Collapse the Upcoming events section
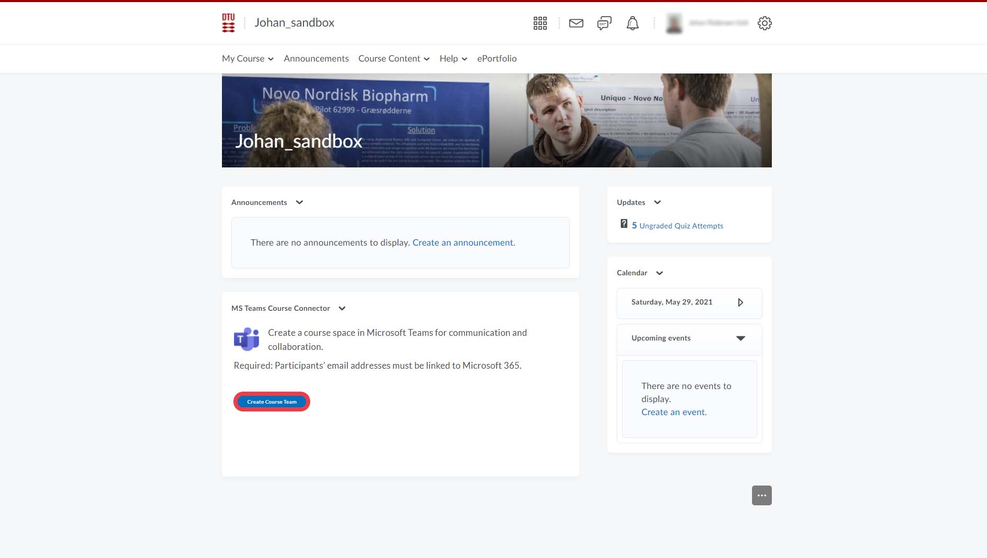 [740, 338]
